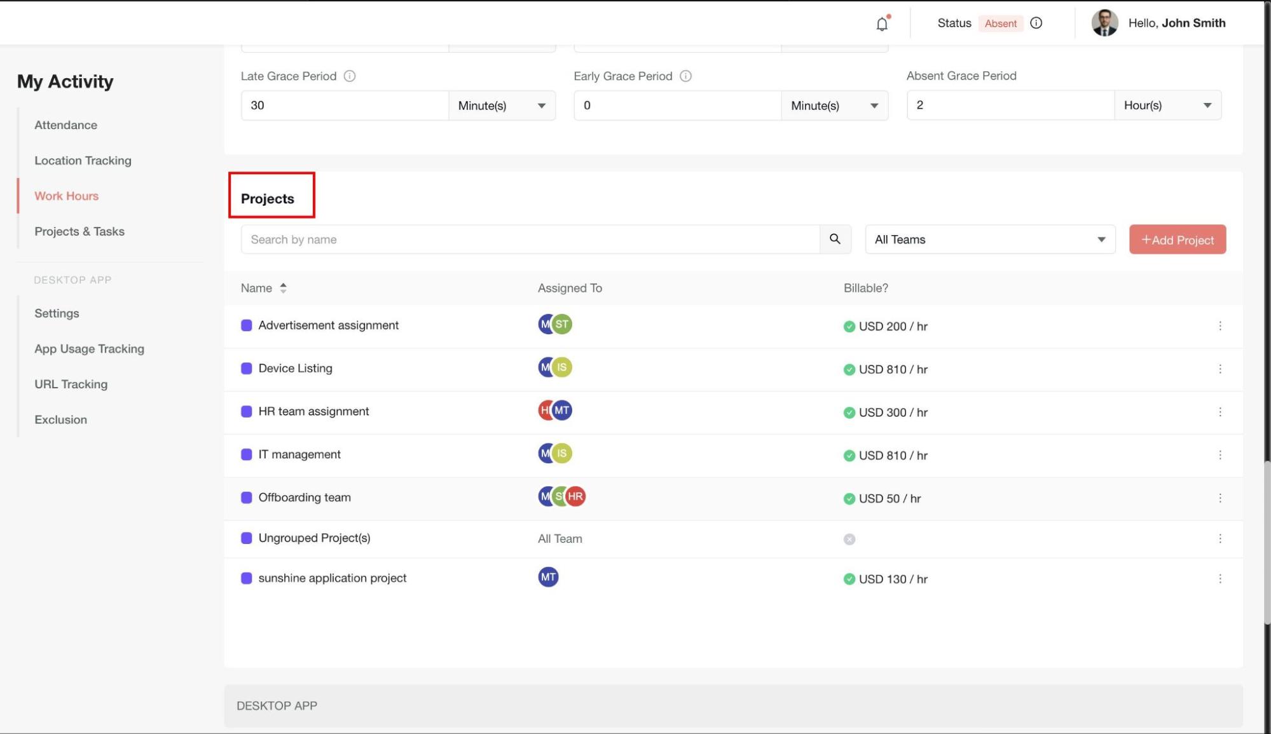Click the search magnifier icon in Projects
The width and height of the screenshot is (1271, 734).
click(x=835, y=239)
